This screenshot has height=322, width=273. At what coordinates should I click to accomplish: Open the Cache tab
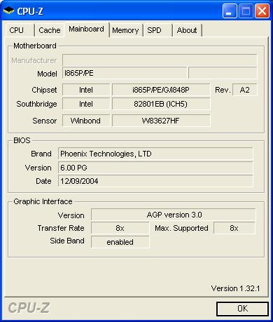(x=50, y=30)
